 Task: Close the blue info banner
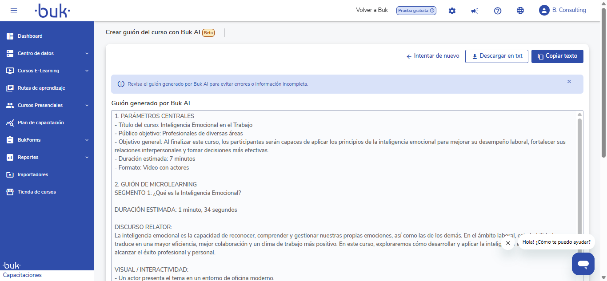569,82
